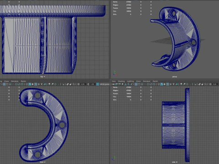219x164 pixels.
Task: Toggle Film Gate in side view toolbar
Action: pyautogui.click(x=139, y=84)
